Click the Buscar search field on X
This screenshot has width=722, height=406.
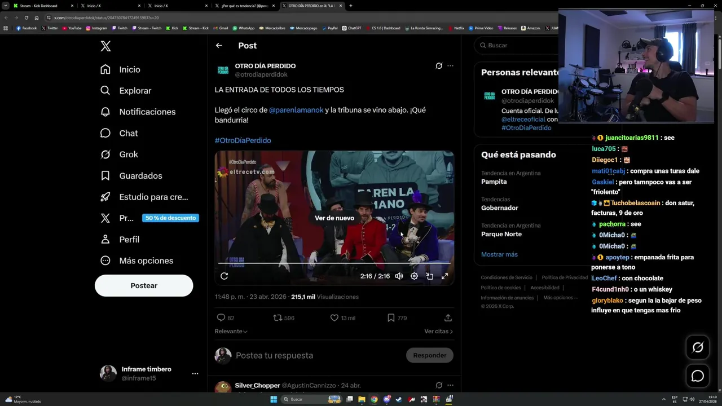516,45
